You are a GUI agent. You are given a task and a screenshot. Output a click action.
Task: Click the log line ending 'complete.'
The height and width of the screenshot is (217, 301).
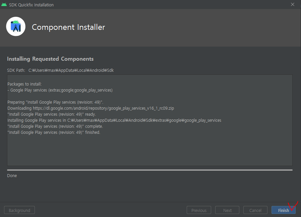(55, 126)
